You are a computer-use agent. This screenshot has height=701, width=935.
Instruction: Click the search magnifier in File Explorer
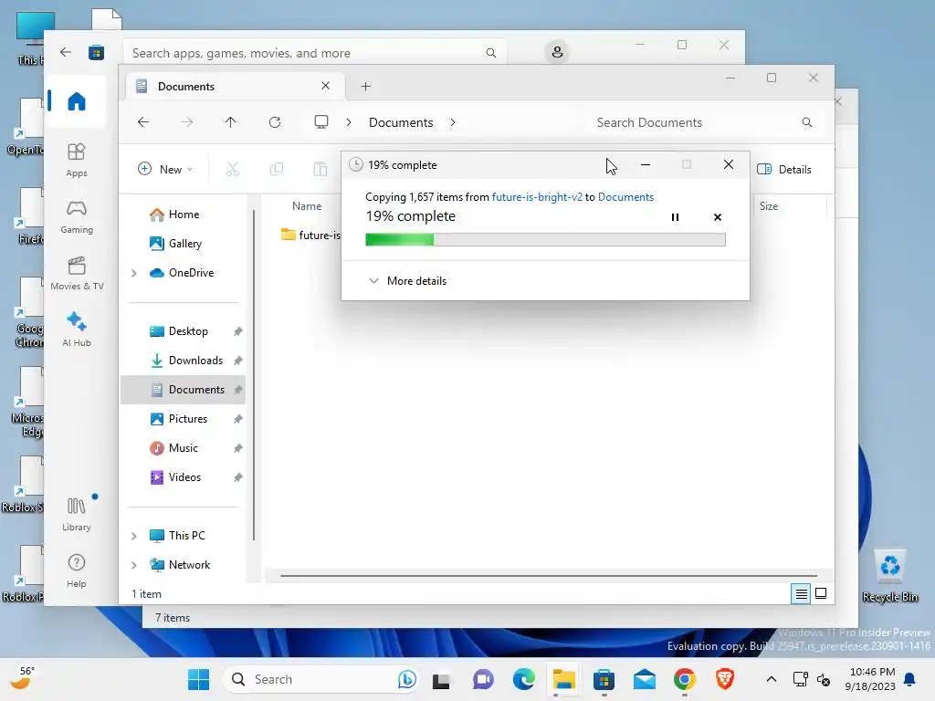pyautogui.click(x=807, y=122)
